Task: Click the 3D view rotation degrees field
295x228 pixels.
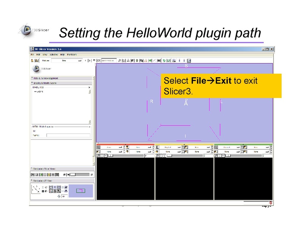Action: click(64, 196)
